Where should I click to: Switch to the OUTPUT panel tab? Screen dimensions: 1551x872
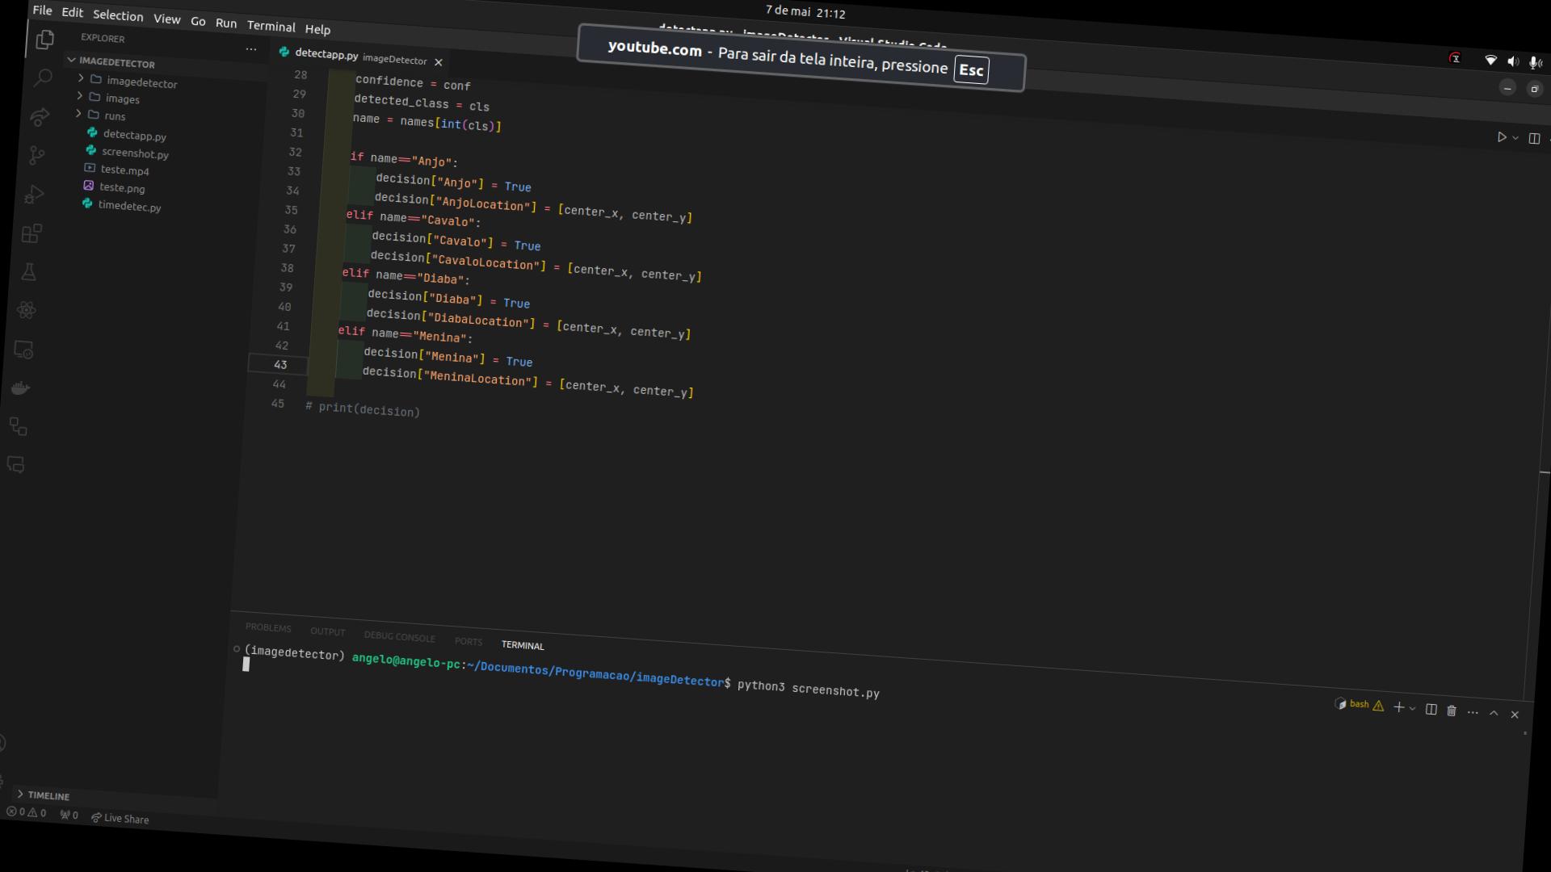point(327,631)
